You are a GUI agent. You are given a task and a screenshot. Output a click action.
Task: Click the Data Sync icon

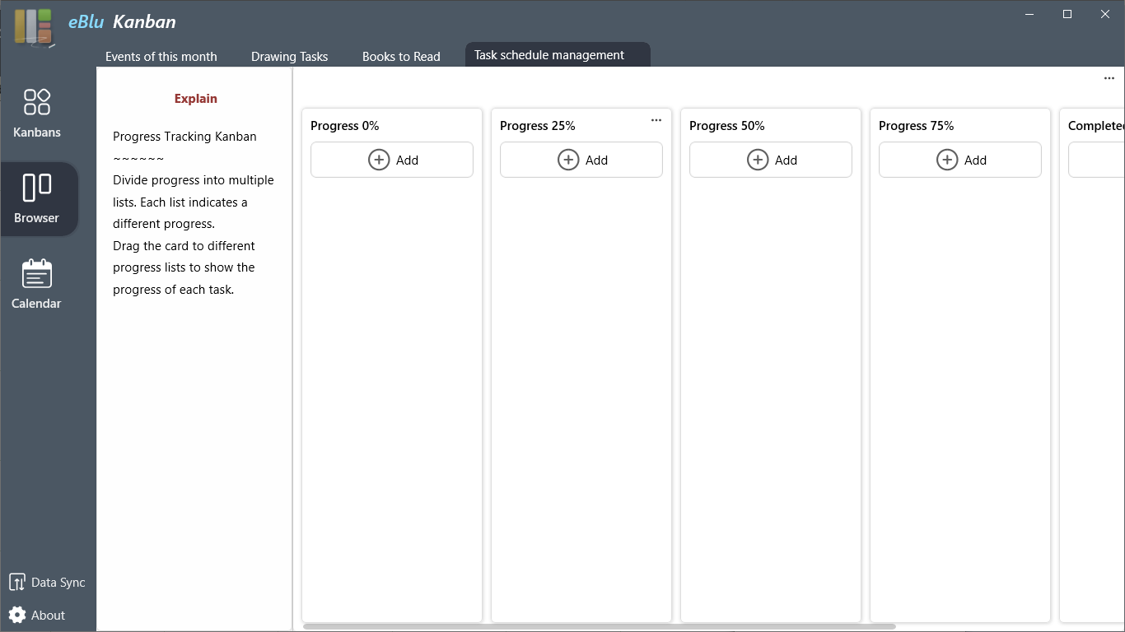click(16, 583)
